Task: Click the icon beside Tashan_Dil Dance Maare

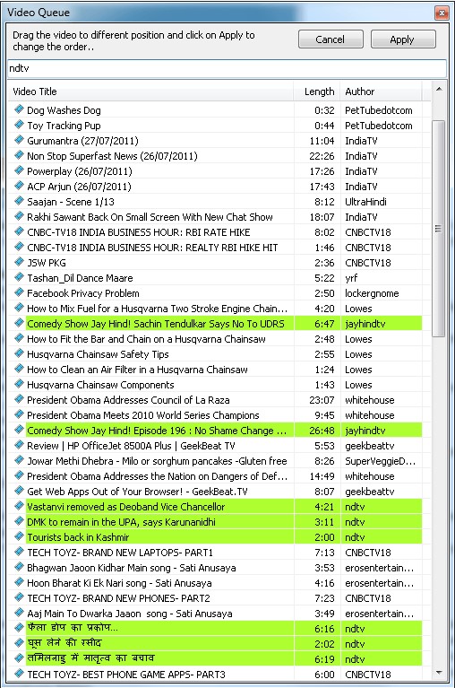Action: click(x=19, y=277)
